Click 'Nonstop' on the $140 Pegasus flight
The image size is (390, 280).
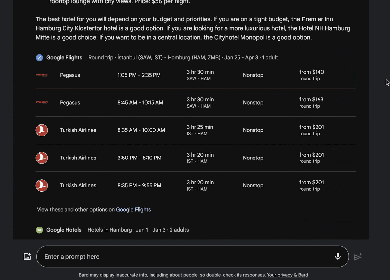(x=253, y=75)
